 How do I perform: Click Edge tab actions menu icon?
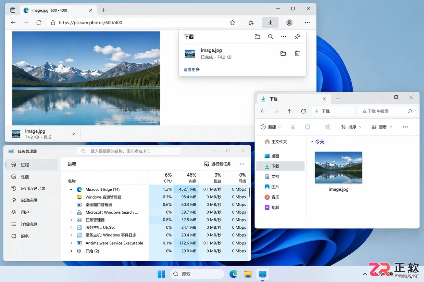click(13, 10)
